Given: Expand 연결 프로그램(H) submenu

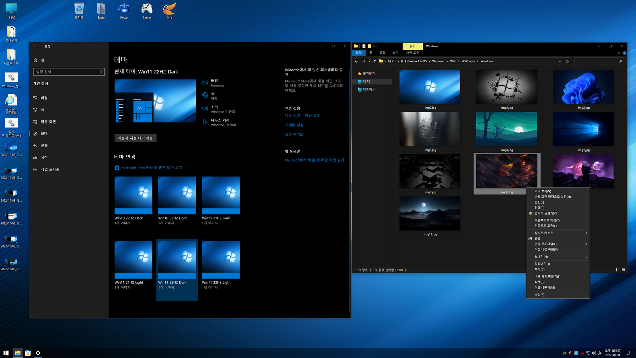Looking at the screenshot, I should pos(558,244).
